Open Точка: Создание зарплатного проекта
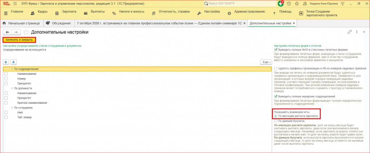 321,13
